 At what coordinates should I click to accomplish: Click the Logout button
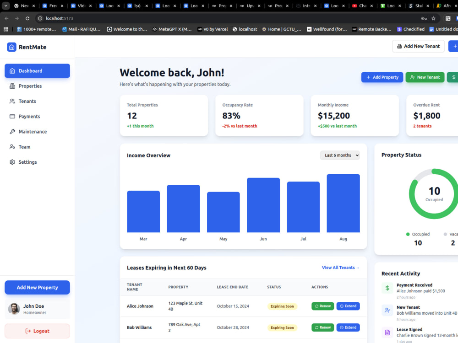point(37,331)
